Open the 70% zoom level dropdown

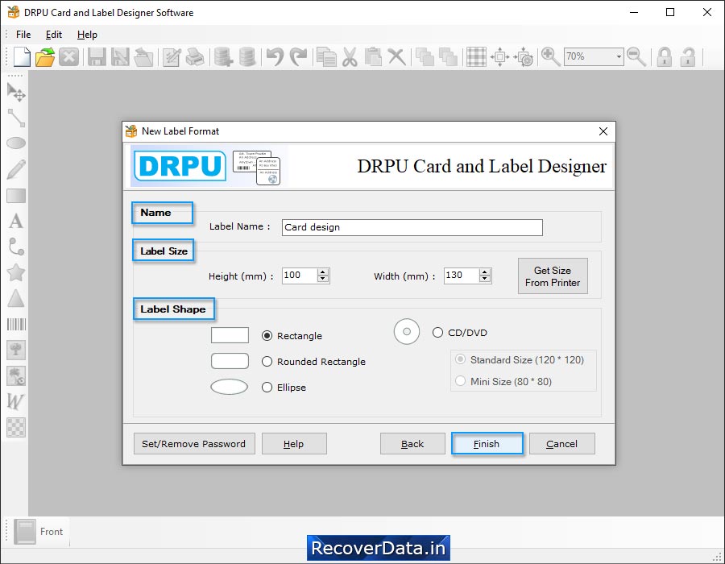point(619,56)
